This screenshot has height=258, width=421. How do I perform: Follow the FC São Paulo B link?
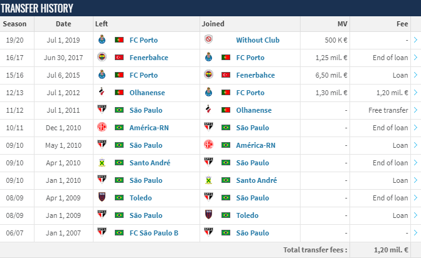154,233
